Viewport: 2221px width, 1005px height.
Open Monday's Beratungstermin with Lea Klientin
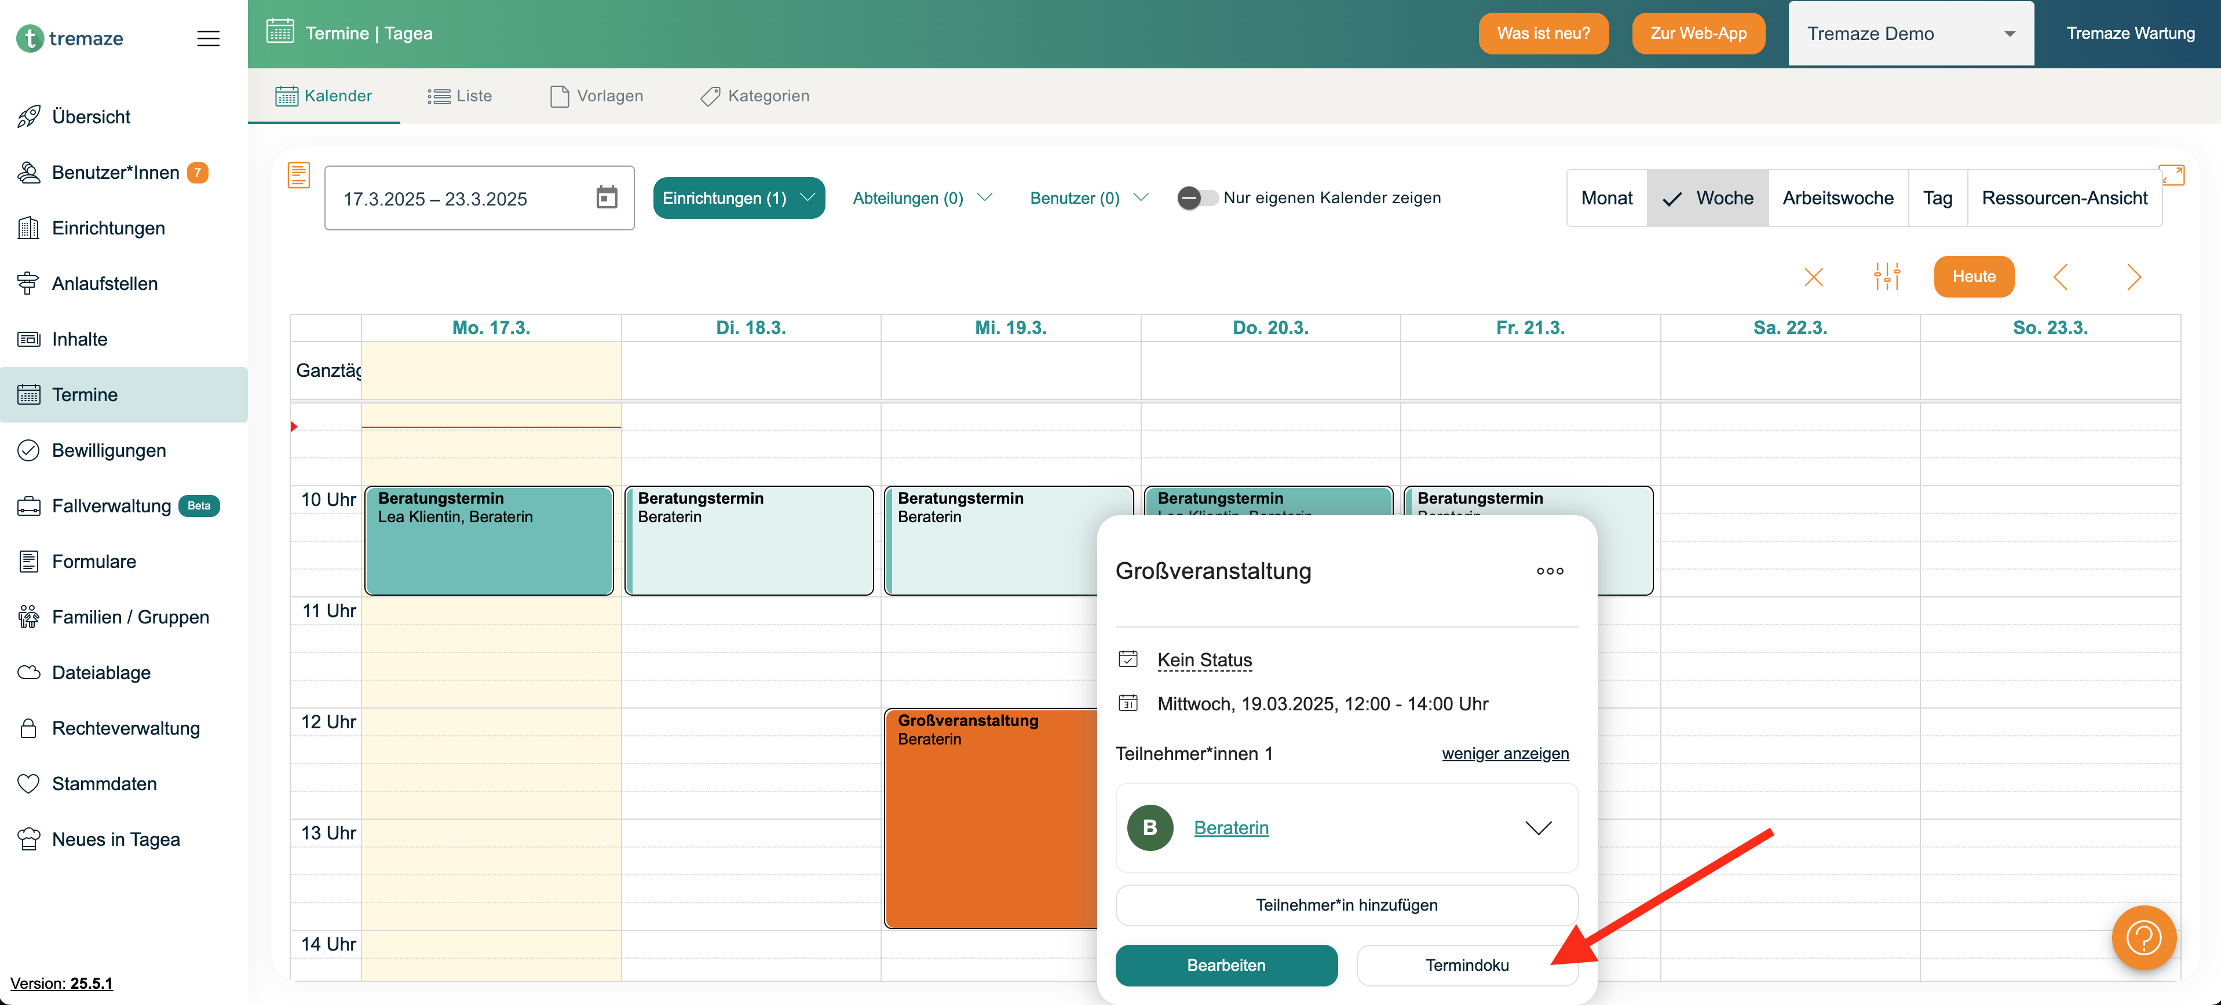489,541
